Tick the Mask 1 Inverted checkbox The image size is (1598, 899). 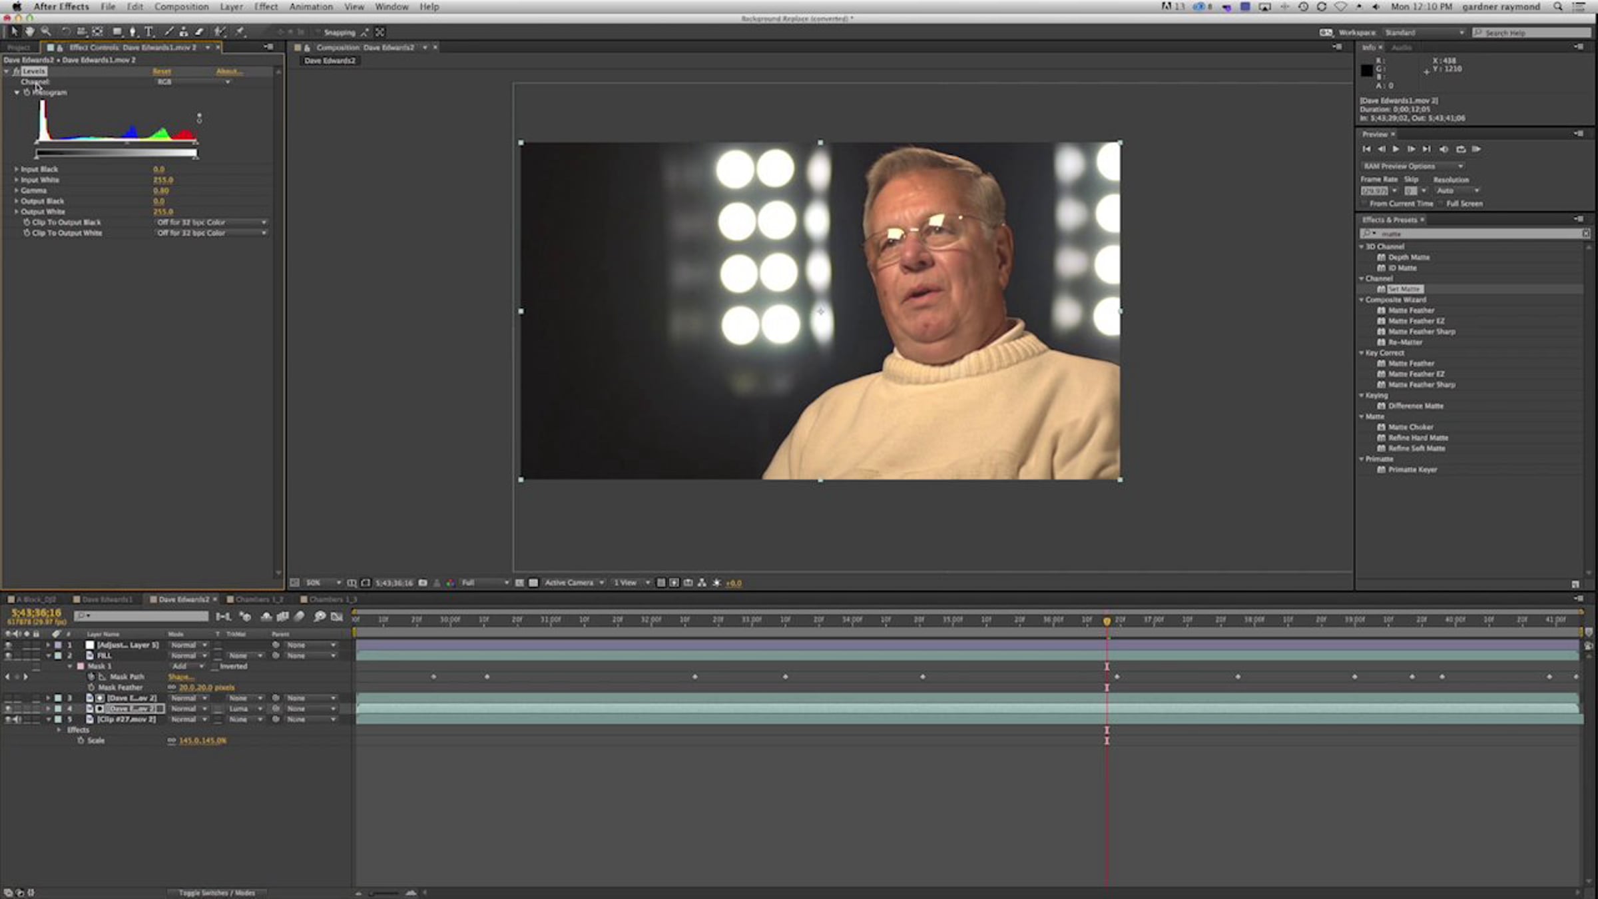(216, 666)
